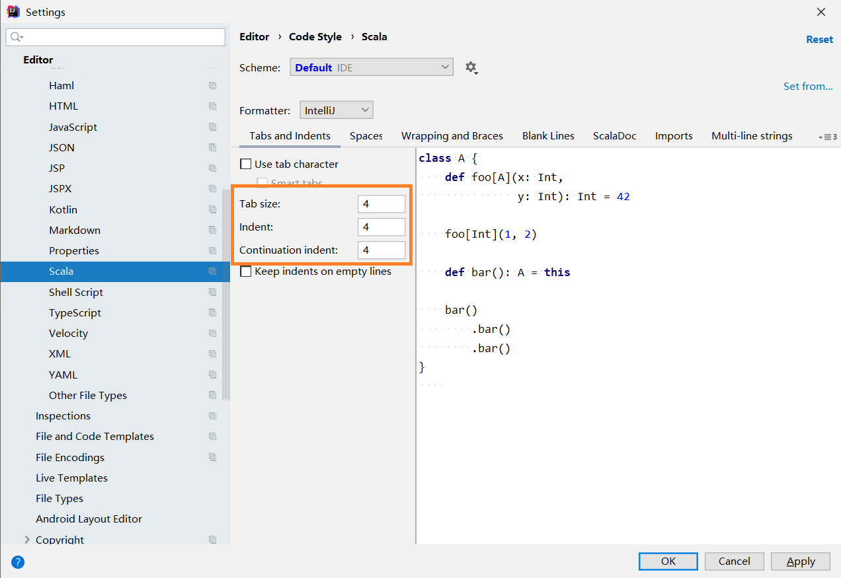Click the Continuation indent field
Image resolution: width=841 pixels, height=578 pixels.
[x=381, y=250]
